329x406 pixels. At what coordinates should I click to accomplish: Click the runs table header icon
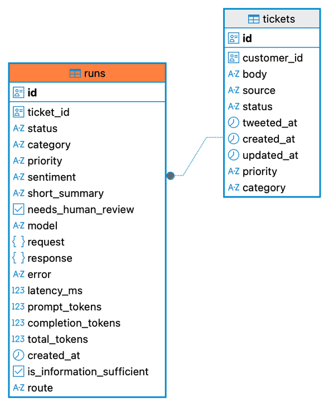[x=75, y=73]
